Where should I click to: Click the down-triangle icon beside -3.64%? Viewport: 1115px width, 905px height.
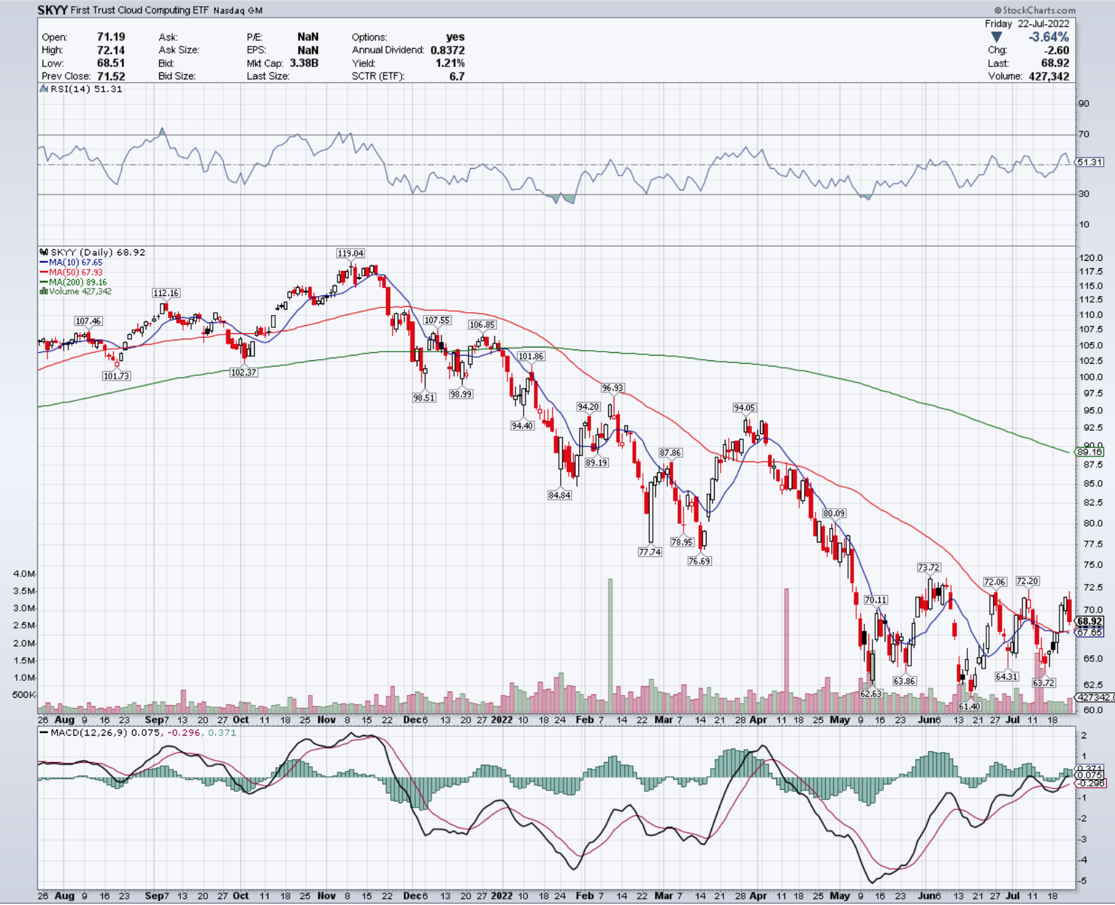click(996, 37)
